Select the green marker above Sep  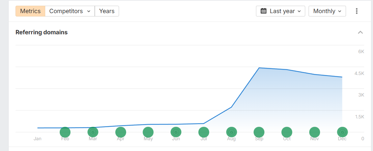click(x=259, y=132)
